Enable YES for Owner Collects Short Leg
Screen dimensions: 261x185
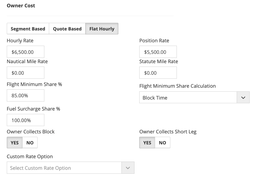[147, 143]
